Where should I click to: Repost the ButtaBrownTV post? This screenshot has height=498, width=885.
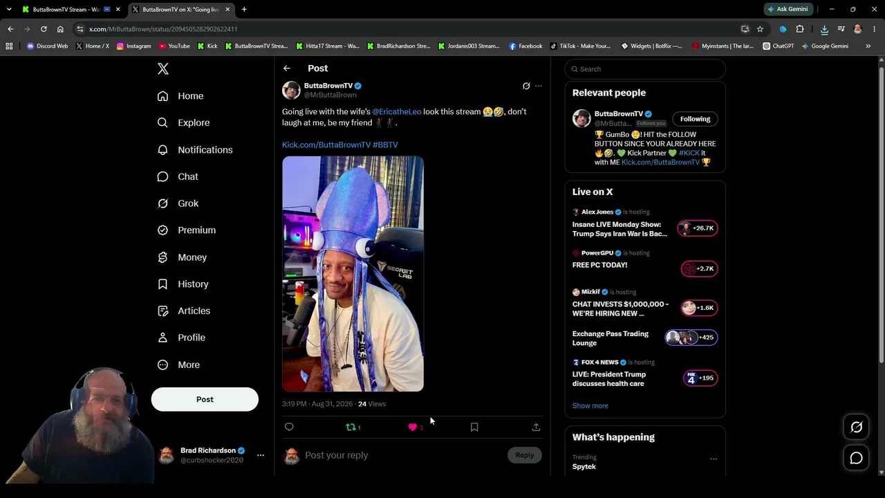[x=353, y=427]
